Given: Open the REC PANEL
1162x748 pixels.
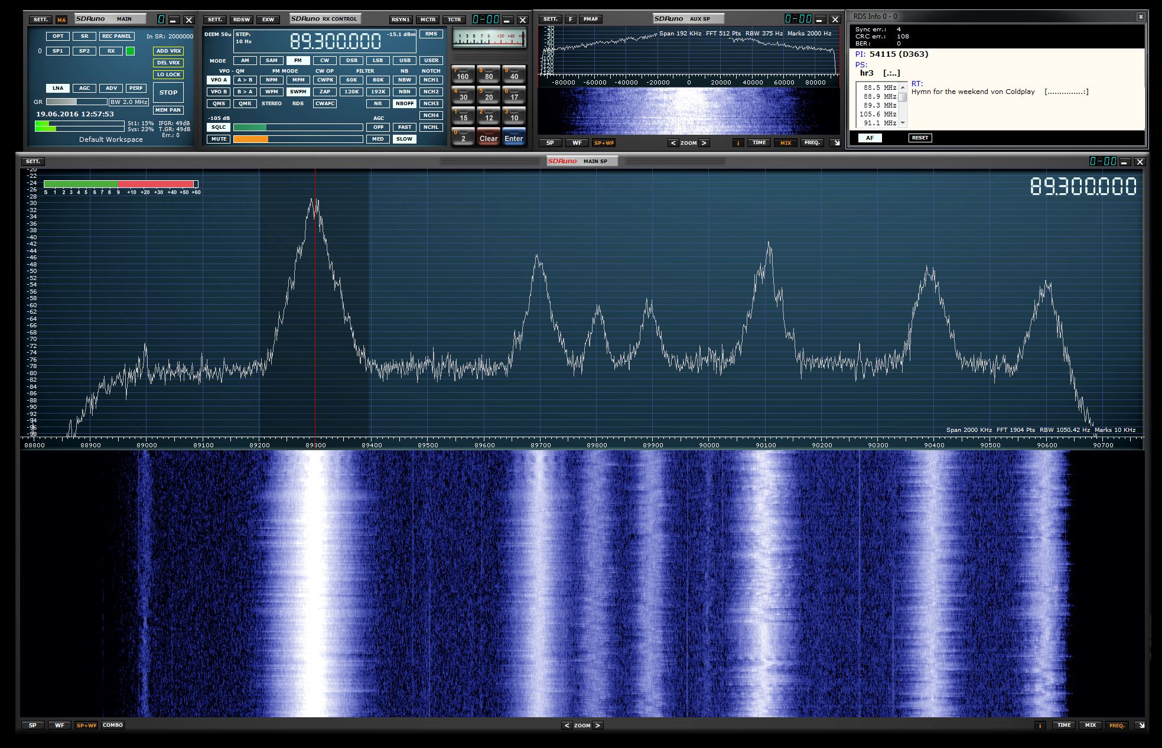Looking at the screenshot, I should (x=116, y=36).
